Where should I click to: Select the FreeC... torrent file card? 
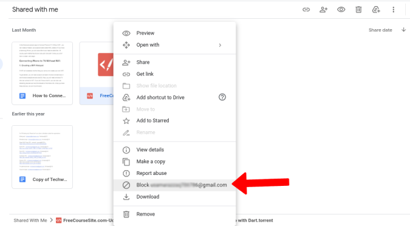[x=97, y=74]
